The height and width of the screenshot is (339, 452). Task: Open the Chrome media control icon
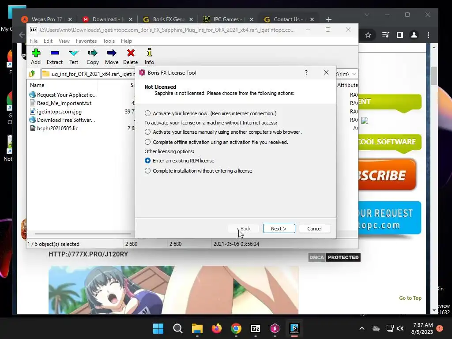(385, 35)
